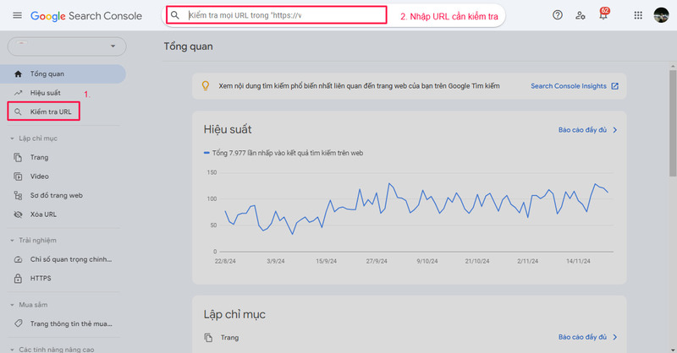Open the Help question mark icon
This screenshot has width=677, height=353.
(x=558, y=15)
